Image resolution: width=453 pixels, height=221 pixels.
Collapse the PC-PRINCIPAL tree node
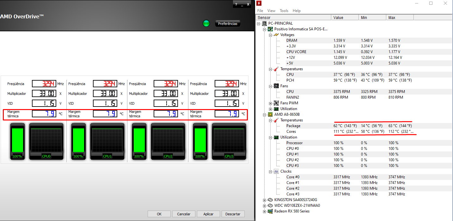pos(259,23)
